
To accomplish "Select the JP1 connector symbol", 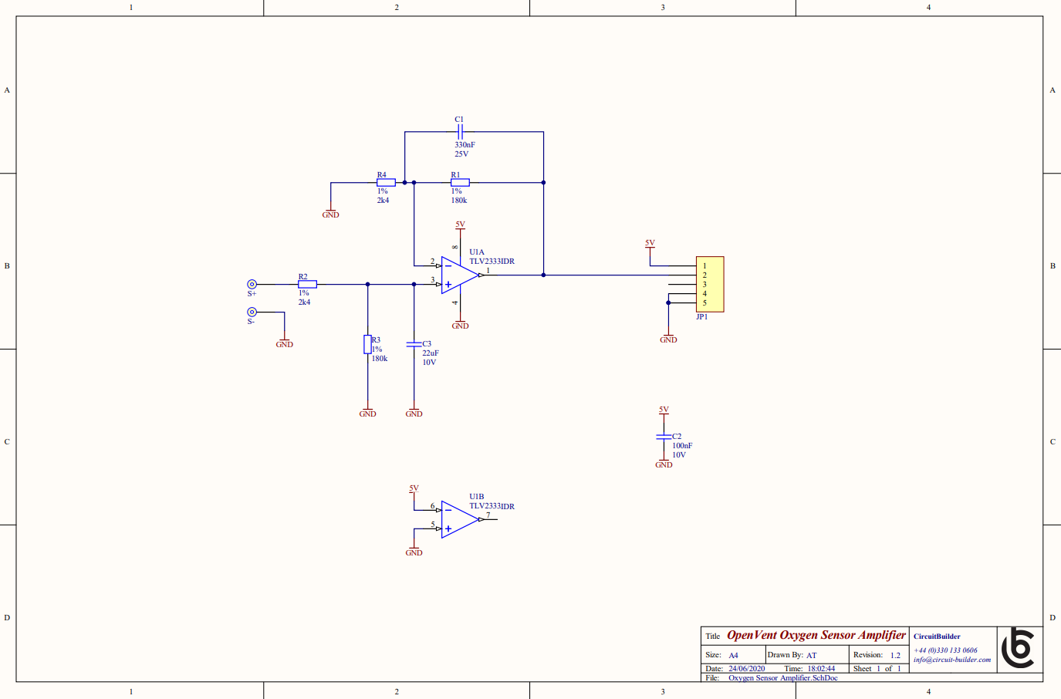I will (x=708, y=283).
